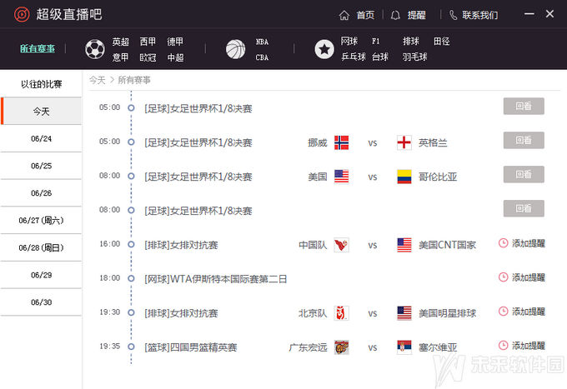Image resolution: width=567 pixels, height=389 pixels.
Task: Filter by 乒乓球 category
Action: [x=354, y=57]
